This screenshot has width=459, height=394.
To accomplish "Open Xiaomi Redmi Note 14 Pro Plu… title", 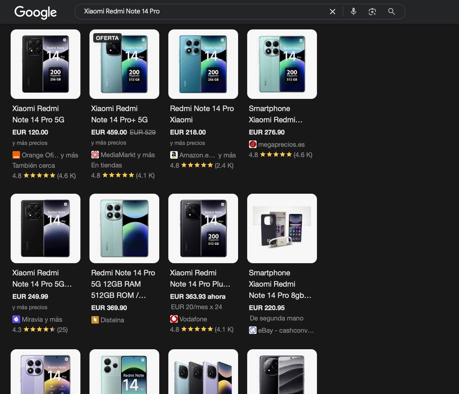I will [200, 279].
